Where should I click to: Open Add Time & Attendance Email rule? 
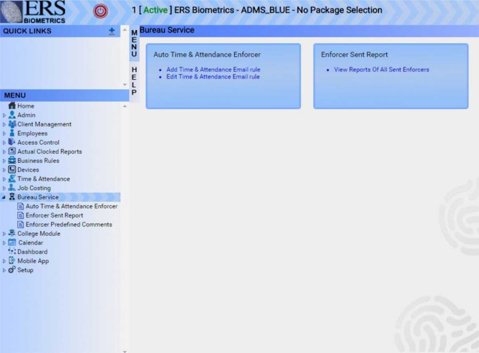[213, 70]
